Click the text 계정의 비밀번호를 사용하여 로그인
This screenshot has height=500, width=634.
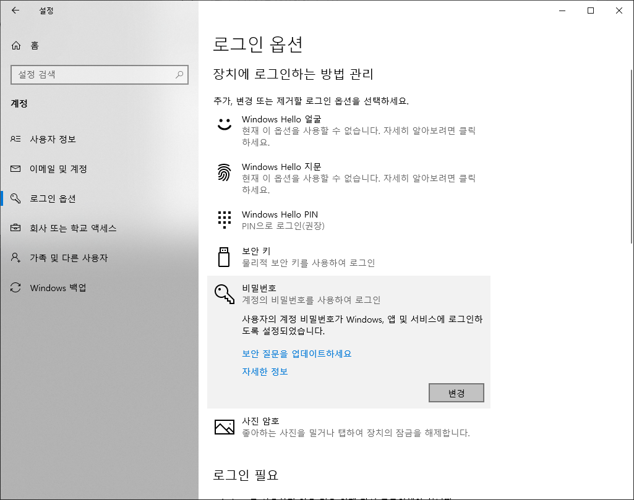click(x=311, y=300)
